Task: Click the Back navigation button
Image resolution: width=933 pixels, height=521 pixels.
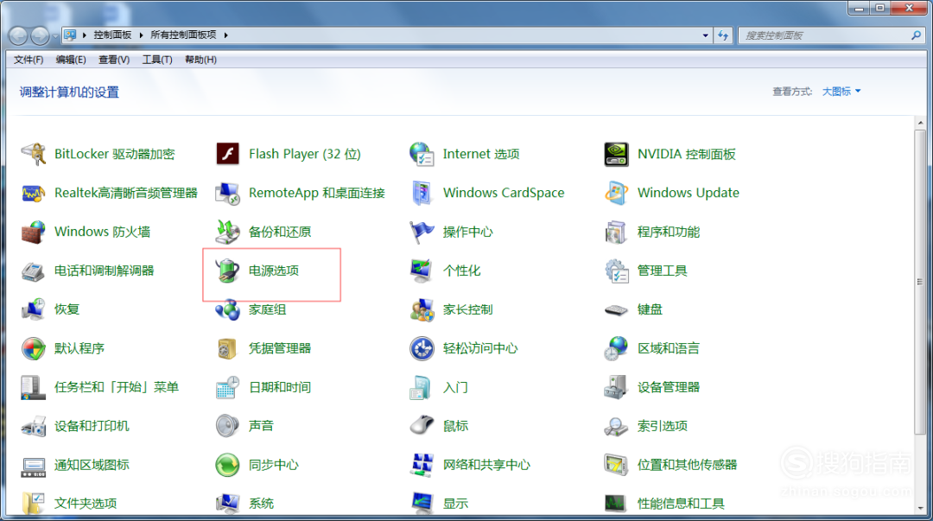Action: pos(18,35)
